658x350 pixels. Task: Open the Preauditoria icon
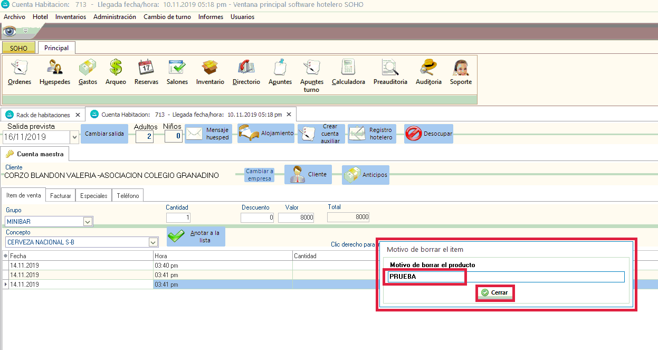pos(390,72)
